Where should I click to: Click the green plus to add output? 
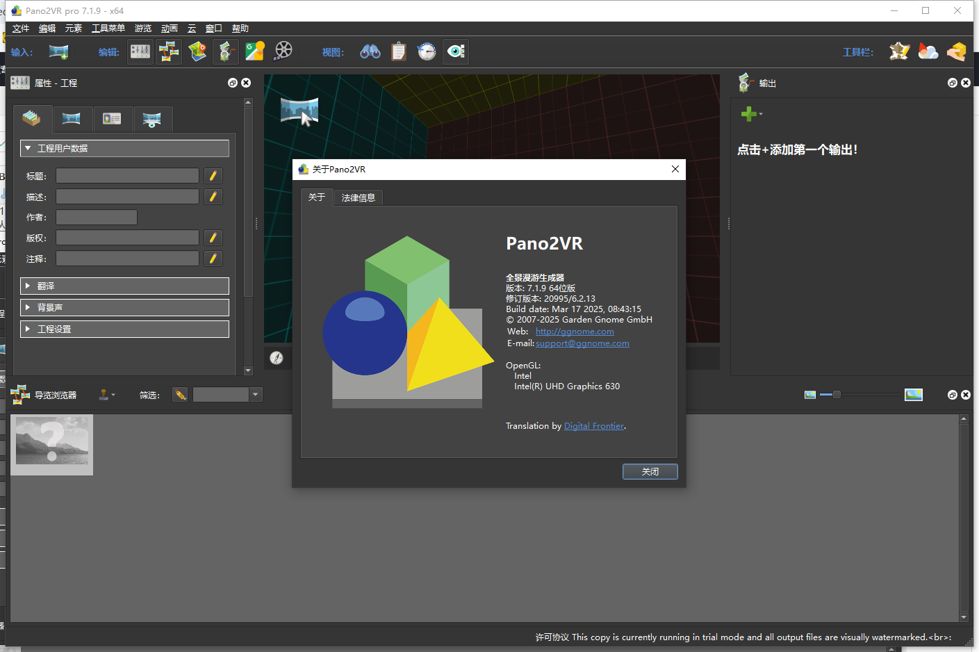[x=749, y=114]
